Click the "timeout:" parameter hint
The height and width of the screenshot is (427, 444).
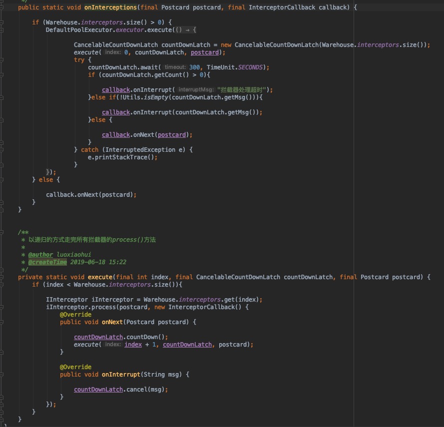coord(175,67)
